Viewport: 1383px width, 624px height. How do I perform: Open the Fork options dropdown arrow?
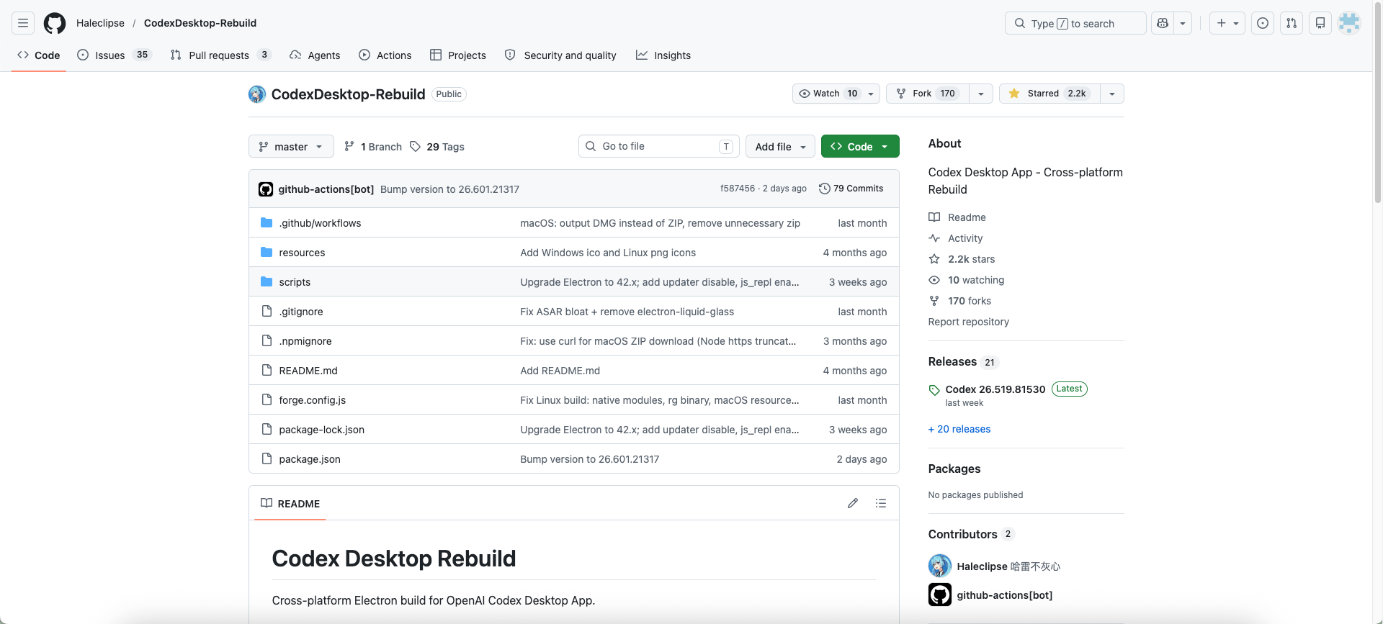pyautogui.click(x=981, y=94)
